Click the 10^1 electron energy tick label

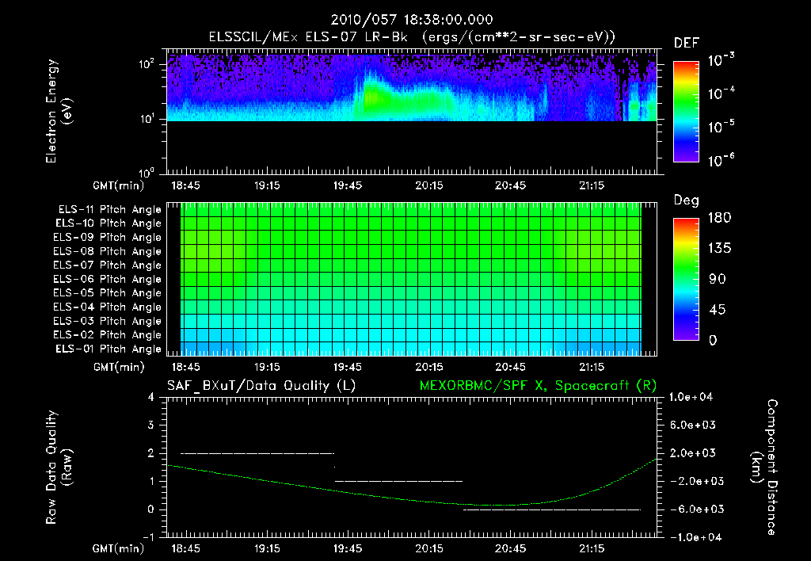pos(147,119)
